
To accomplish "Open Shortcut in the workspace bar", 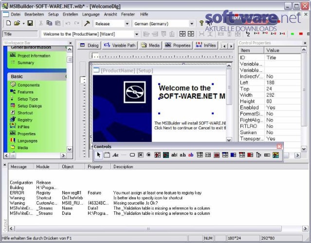I will [25, 113].
